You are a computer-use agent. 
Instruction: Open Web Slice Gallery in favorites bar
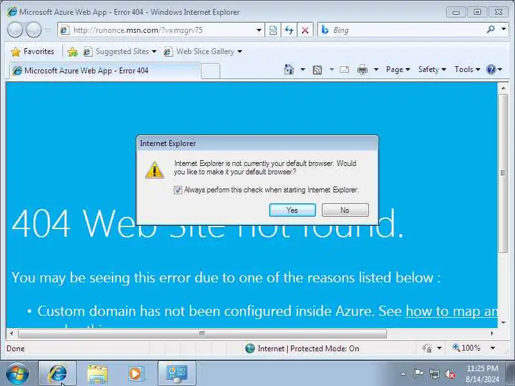coord(203,51)
